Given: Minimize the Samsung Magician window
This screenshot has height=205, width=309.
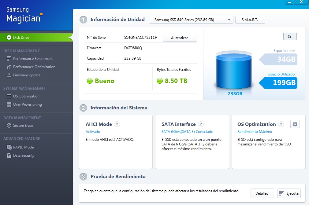Looking at the screenshot, I should coord(289,2).
